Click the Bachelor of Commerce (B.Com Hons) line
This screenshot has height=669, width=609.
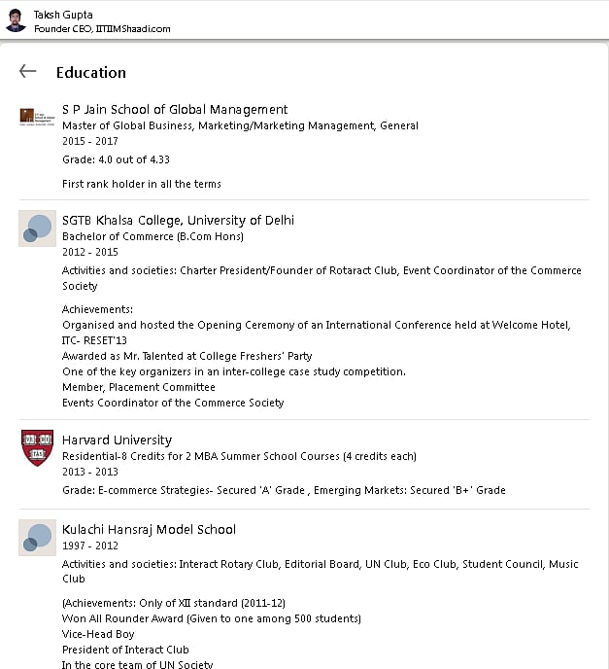point(152,236)
